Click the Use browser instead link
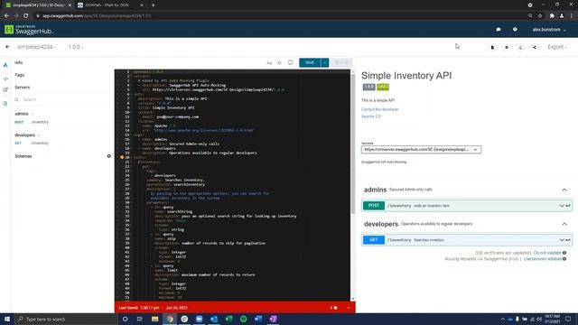 click(x=542, y=259)
